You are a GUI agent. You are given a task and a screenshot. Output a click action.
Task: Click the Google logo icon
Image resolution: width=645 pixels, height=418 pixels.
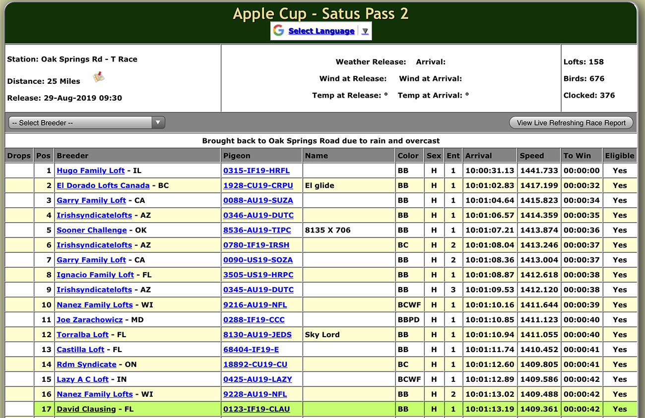pos(279,31)
